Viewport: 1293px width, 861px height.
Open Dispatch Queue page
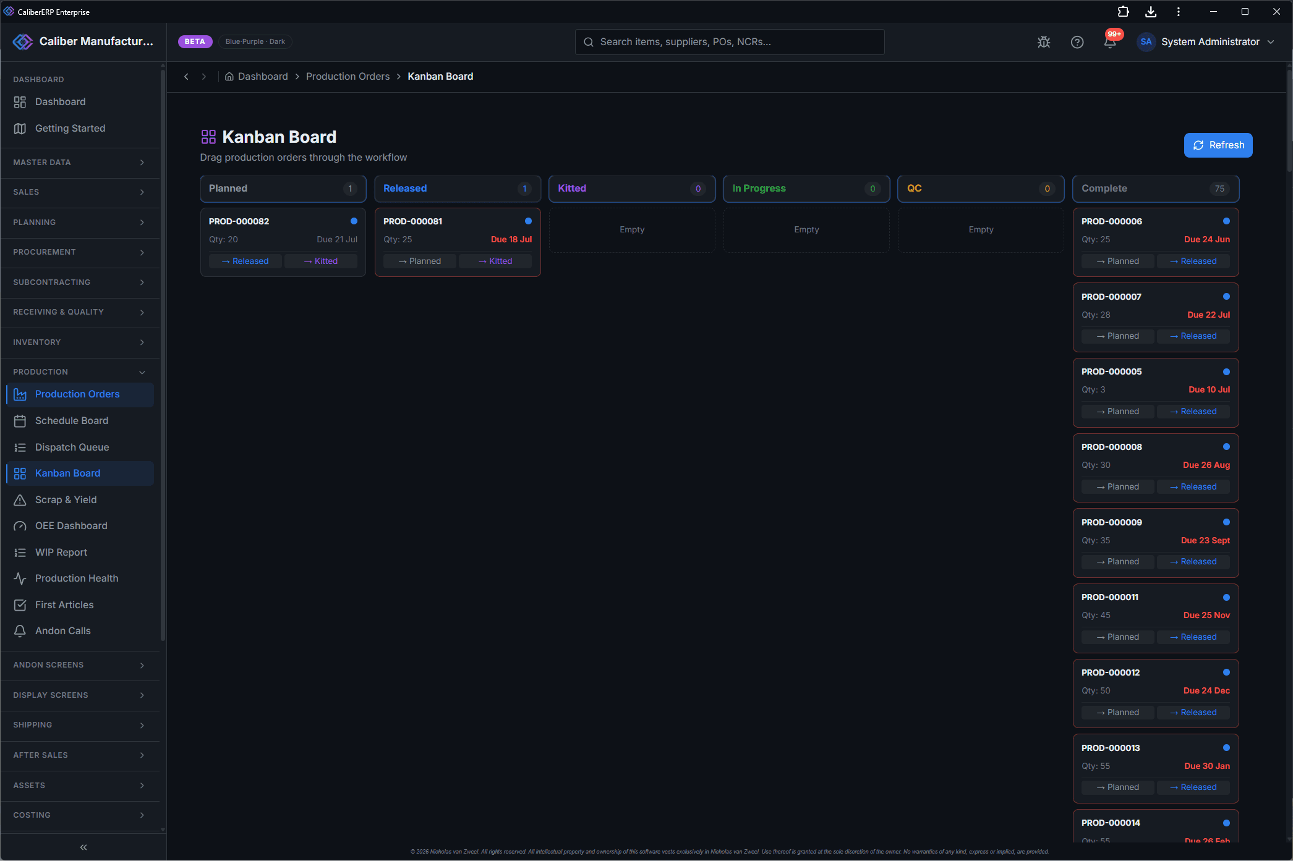coord(80,447)
